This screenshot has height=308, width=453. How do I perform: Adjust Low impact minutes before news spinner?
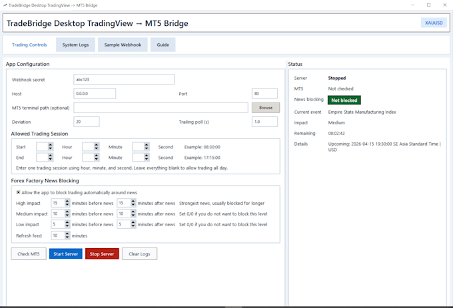coord(61,224)
